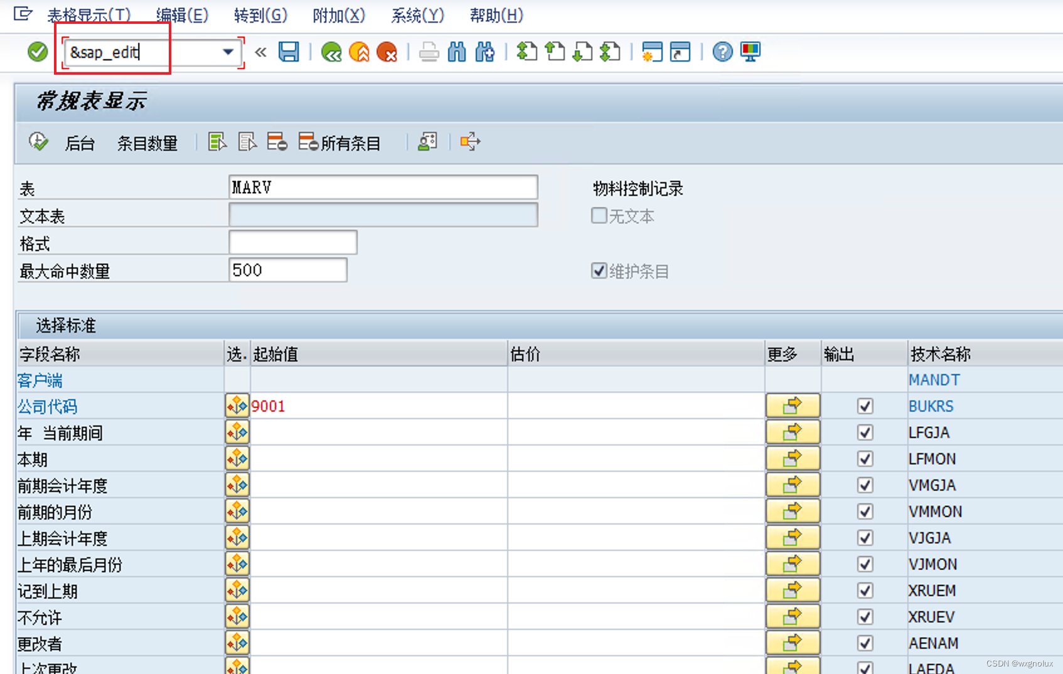Click the Back green arrow icon
Viewport: 1063px width, 674px height.
331,52
